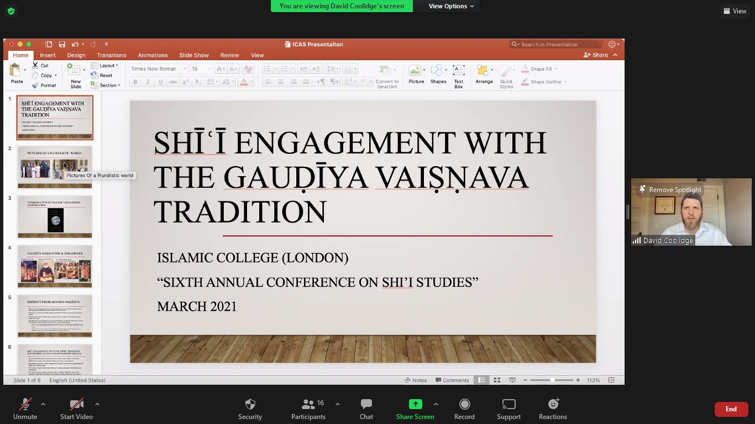Expand video options arrow next to Start Video
This screenshot has width=755, height=424.
[x=97, y=404]
